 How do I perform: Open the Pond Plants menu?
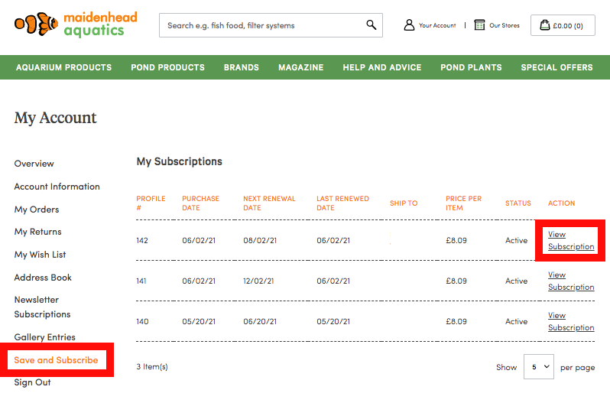tap(471, 67)
